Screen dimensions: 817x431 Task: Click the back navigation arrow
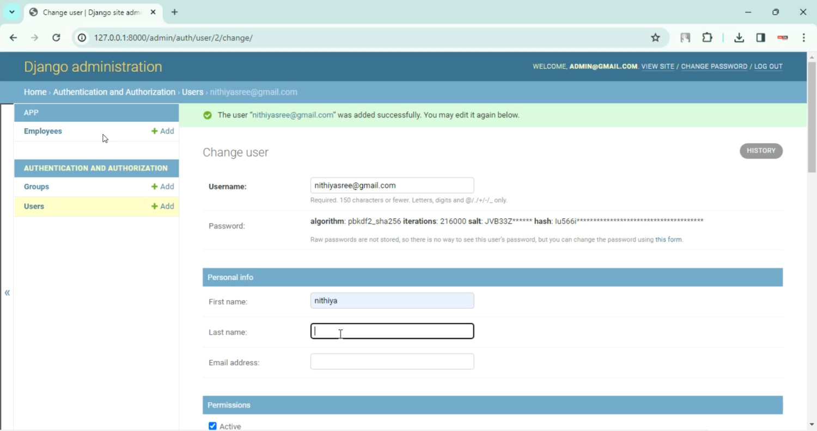14,38
